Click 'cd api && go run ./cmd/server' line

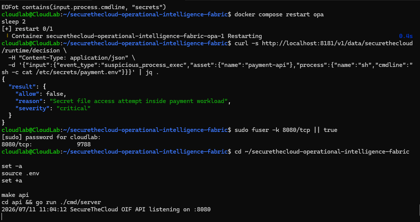coord(51,202)
